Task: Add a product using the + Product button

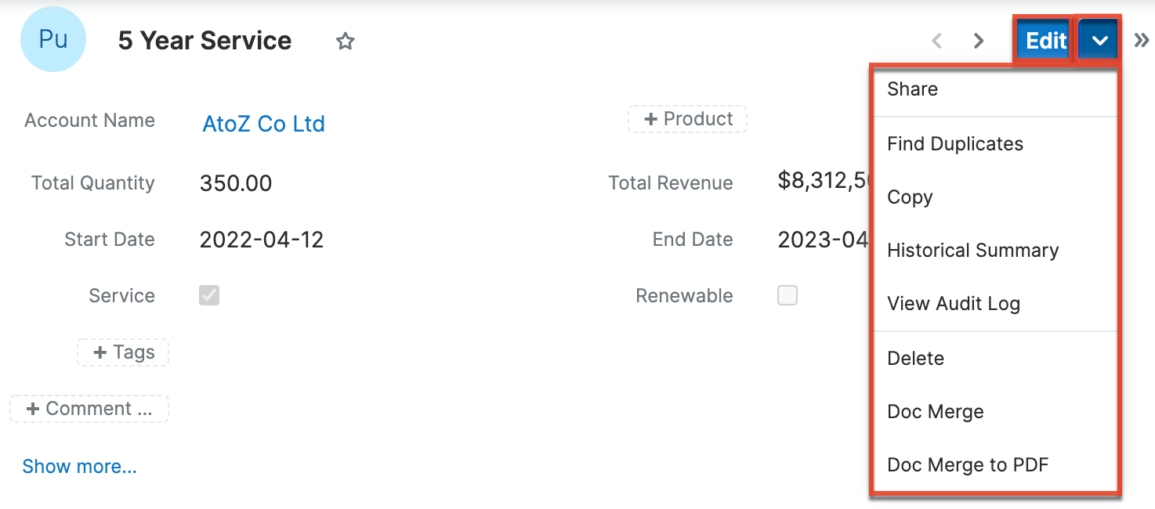Action: (x=687, y=119)
